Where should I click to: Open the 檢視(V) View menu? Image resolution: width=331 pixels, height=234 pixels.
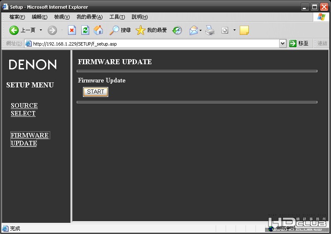[x=62, y=17]
